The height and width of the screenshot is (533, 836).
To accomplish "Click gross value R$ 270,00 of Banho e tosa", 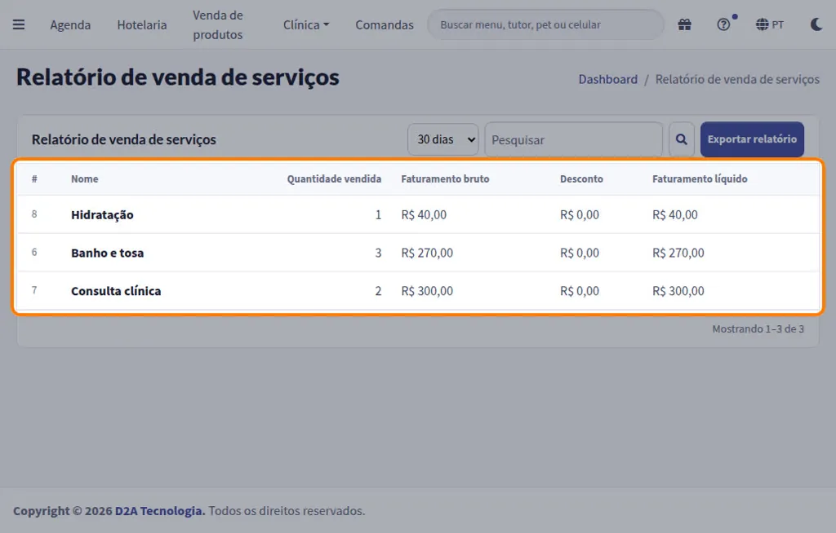I will pyautogui.click(x=427, y=253).
